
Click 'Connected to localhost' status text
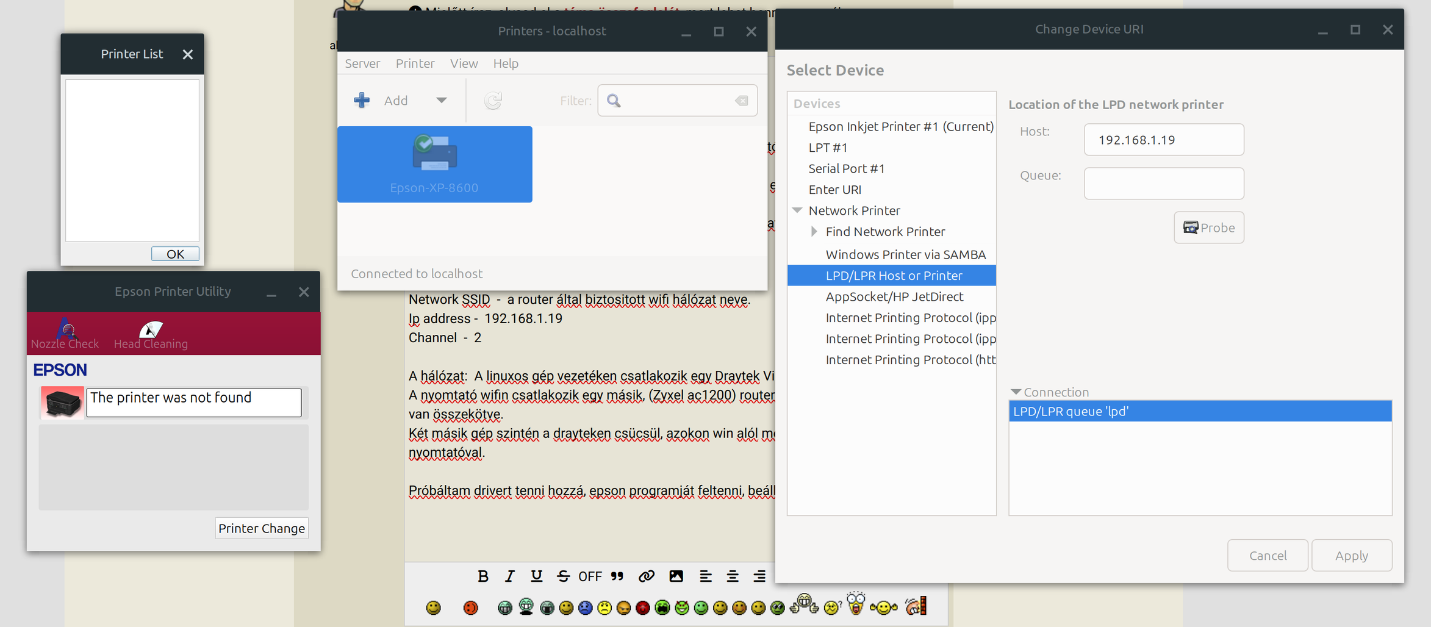417,274
